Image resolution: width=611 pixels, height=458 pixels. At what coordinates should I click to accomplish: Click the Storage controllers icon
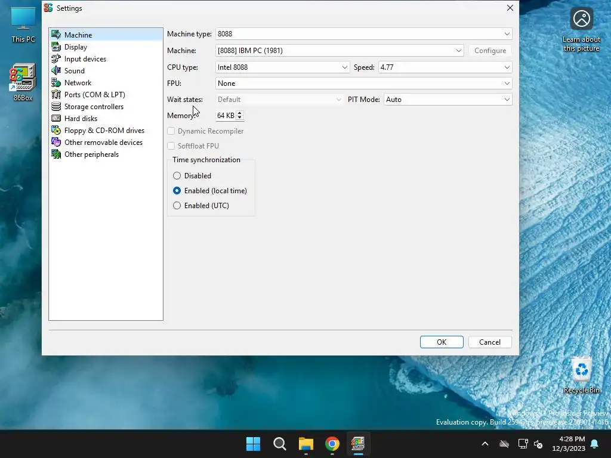pyautogui.click(x=56, y=106)
